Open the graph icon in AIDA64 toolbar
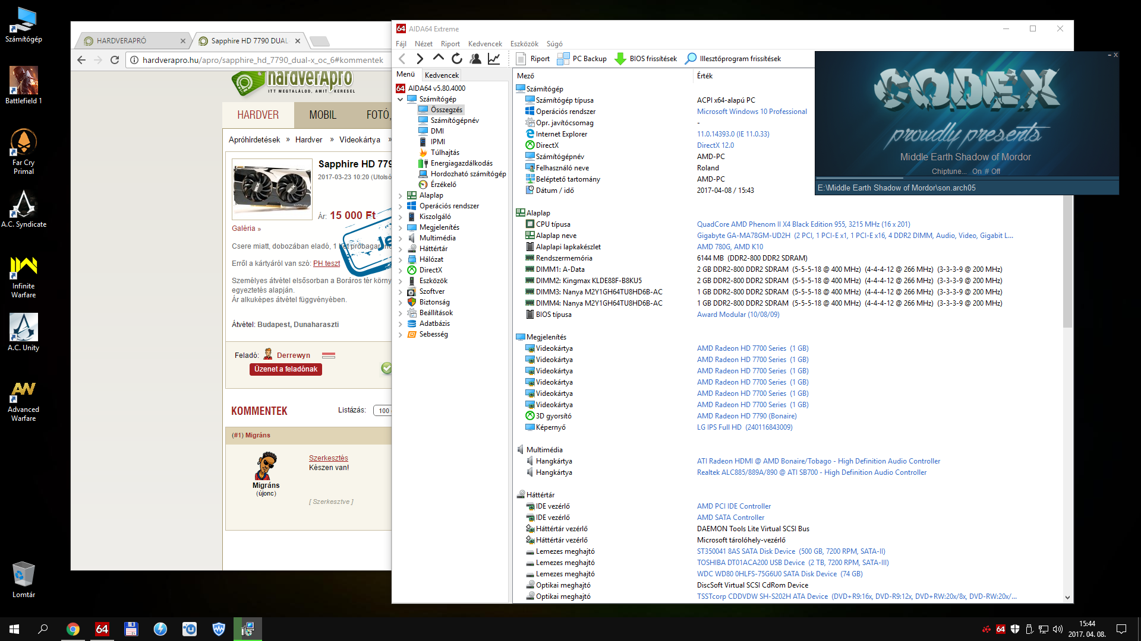The image size is (1141, 641). (494, 58)
